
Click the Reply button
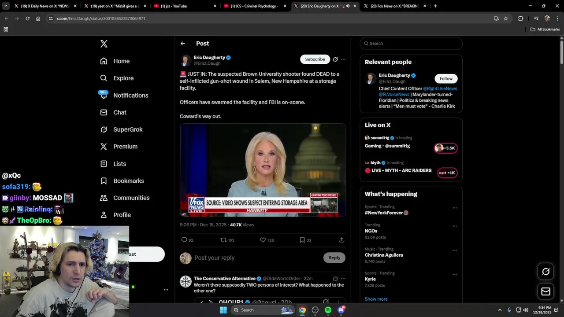(334, 258)
